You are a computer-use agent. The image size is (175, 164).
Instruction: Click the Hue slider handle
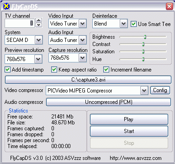coord(143,59)
